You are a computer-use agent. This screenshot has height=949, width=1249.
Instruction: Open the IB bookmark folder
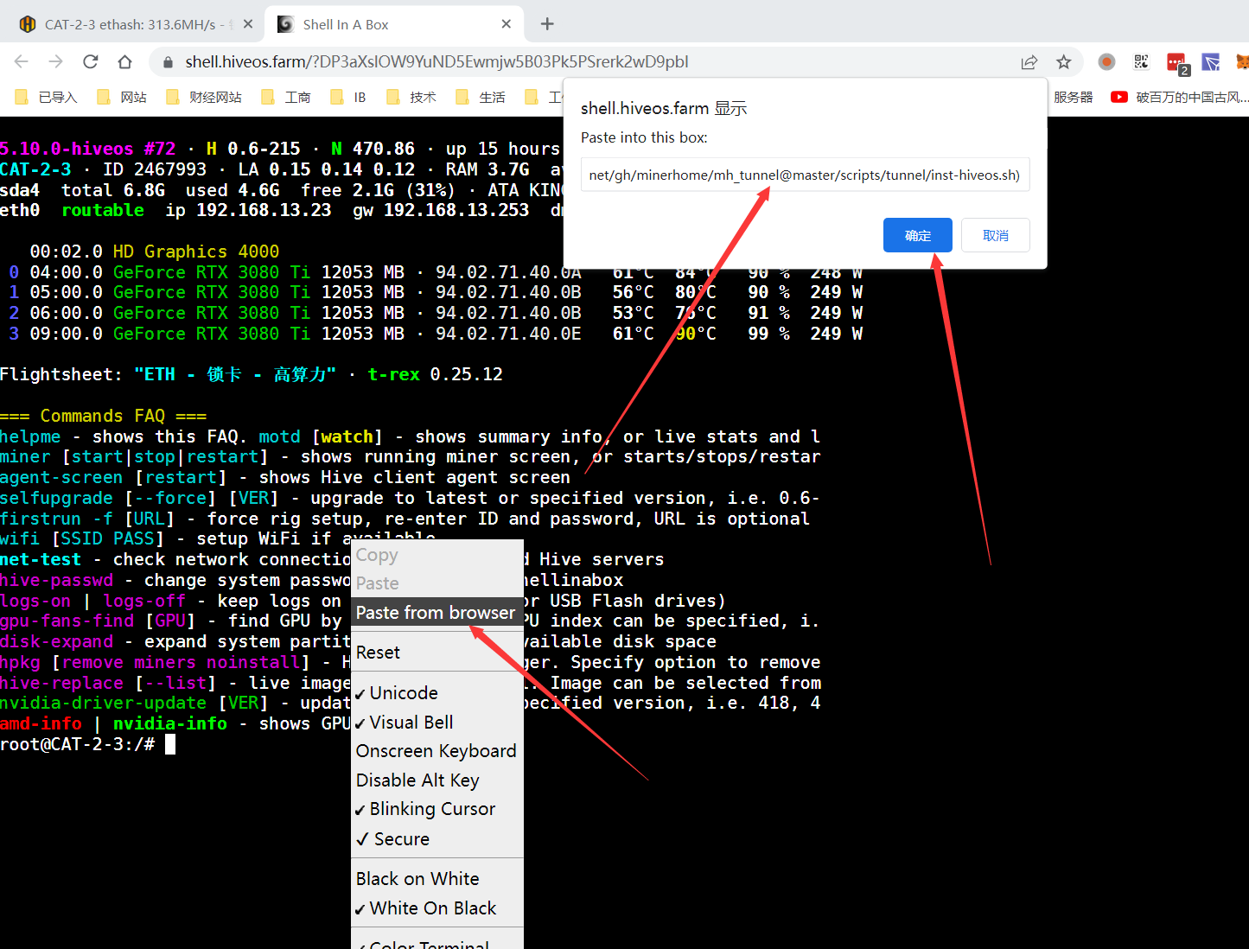pyautogui.click(x=348, y=97)
